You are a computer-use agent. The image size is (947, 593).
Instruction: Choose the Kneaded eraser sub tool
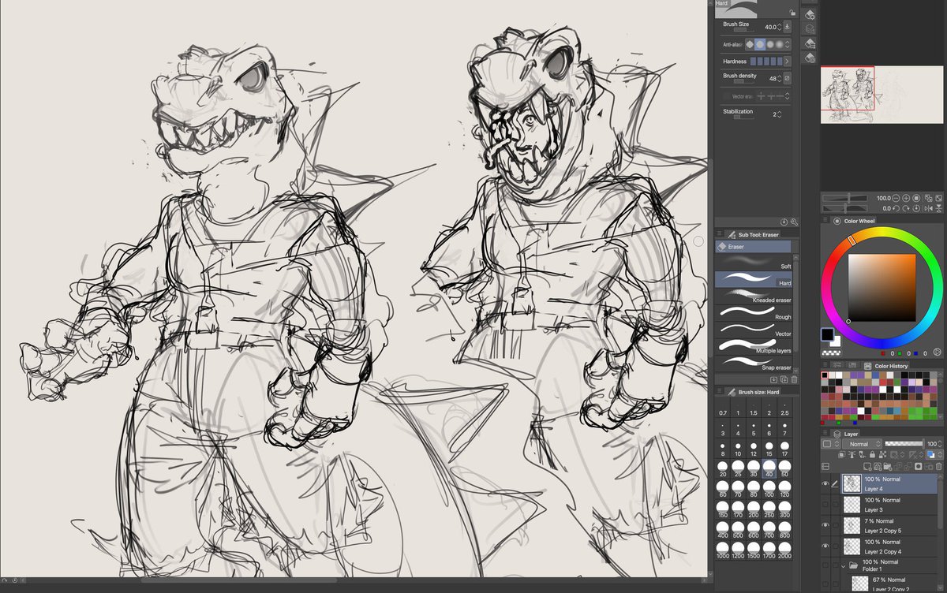coord(754,296)
